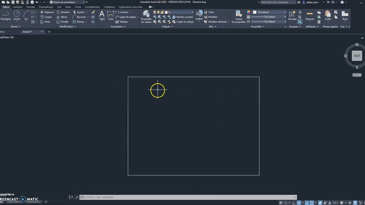Click the Grouper tool

pos(292,16)
